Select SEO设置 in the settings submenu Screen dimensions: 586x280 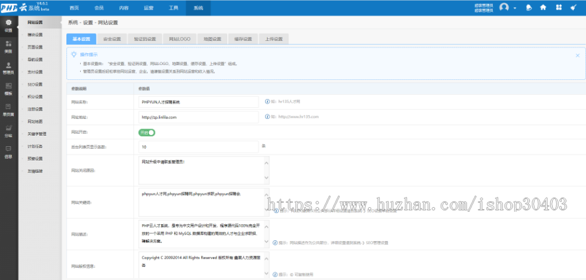click(35, 84)
